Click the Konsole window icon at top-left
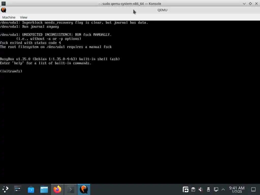260x195 pixels. point(4,4)
